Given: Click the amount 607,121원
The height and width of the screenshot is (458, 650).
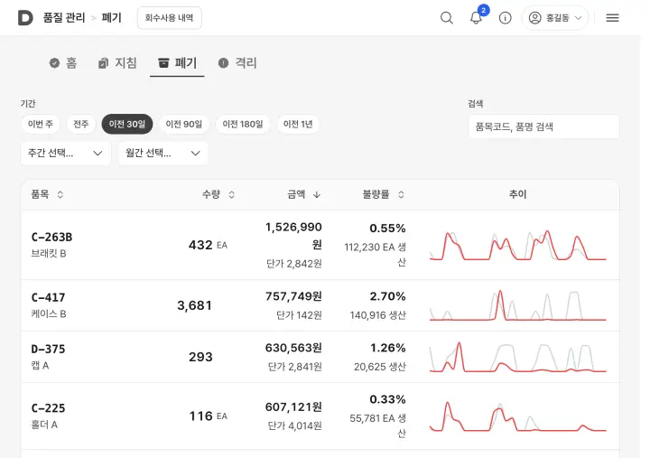Looking at the screenshot, I should (x=293, y=407).
